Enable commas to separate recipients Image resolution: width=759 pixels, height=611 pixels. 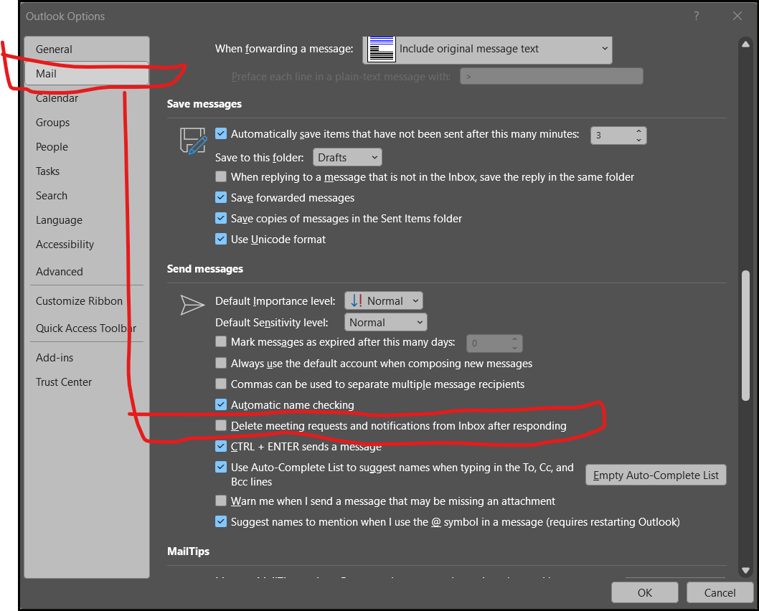[x=221, y=384]
